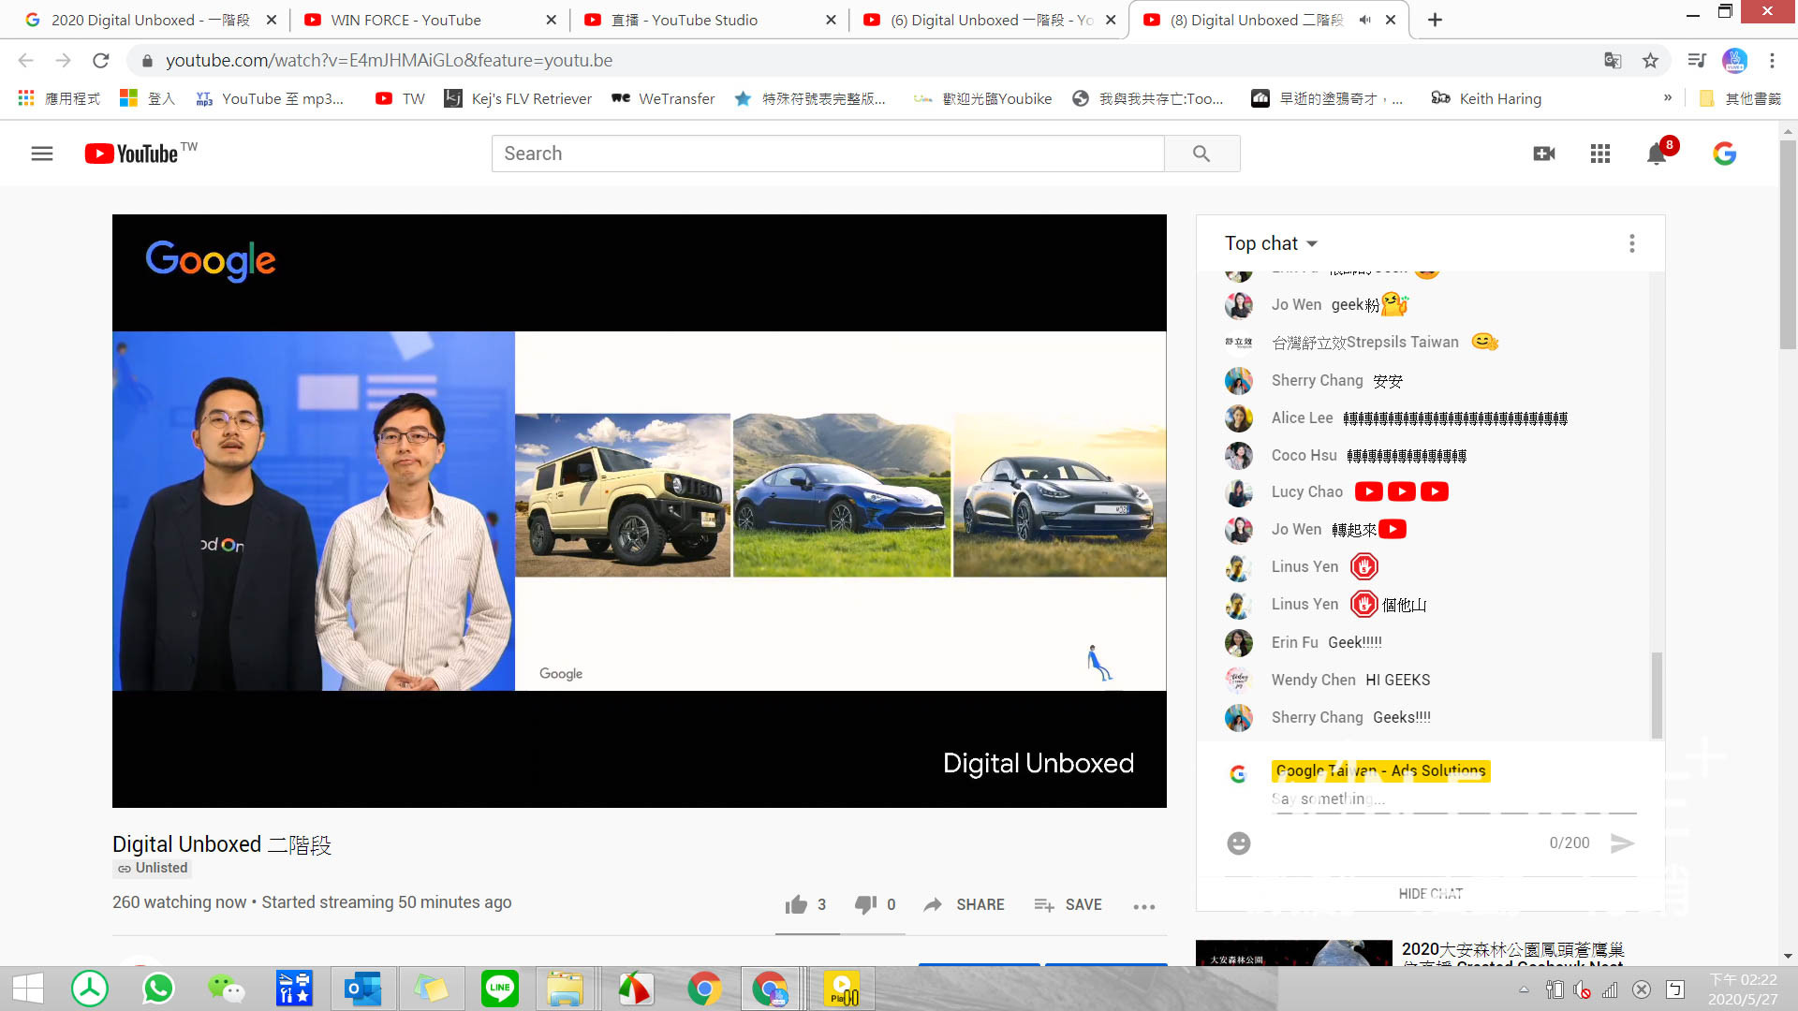
Task: Open chat three-dot options menu
Action: 1631,243
